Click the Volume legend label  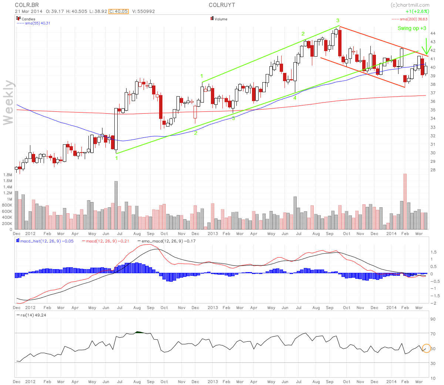[221, 19]
